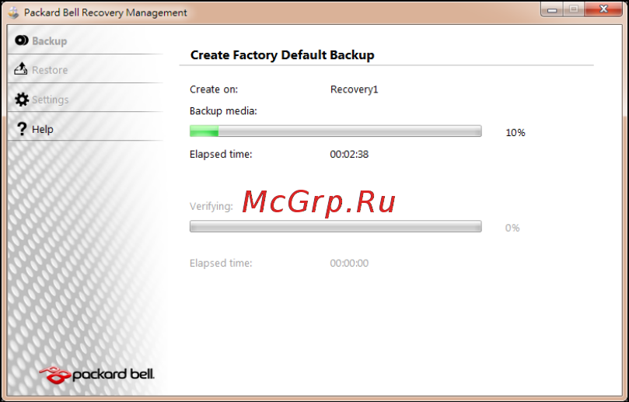Click the 'Create Factory Default Backup' heading

282,55
